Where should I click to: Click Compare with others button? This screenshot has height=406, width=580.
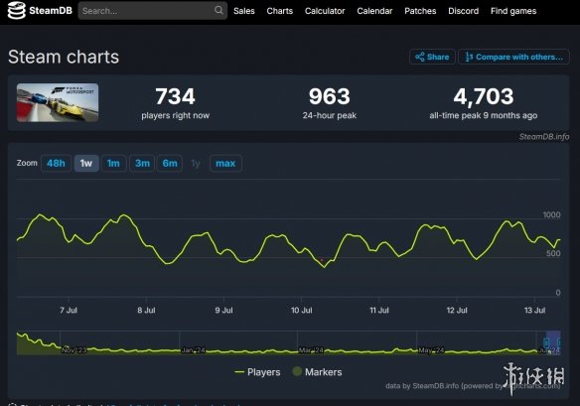coord(513,57)
